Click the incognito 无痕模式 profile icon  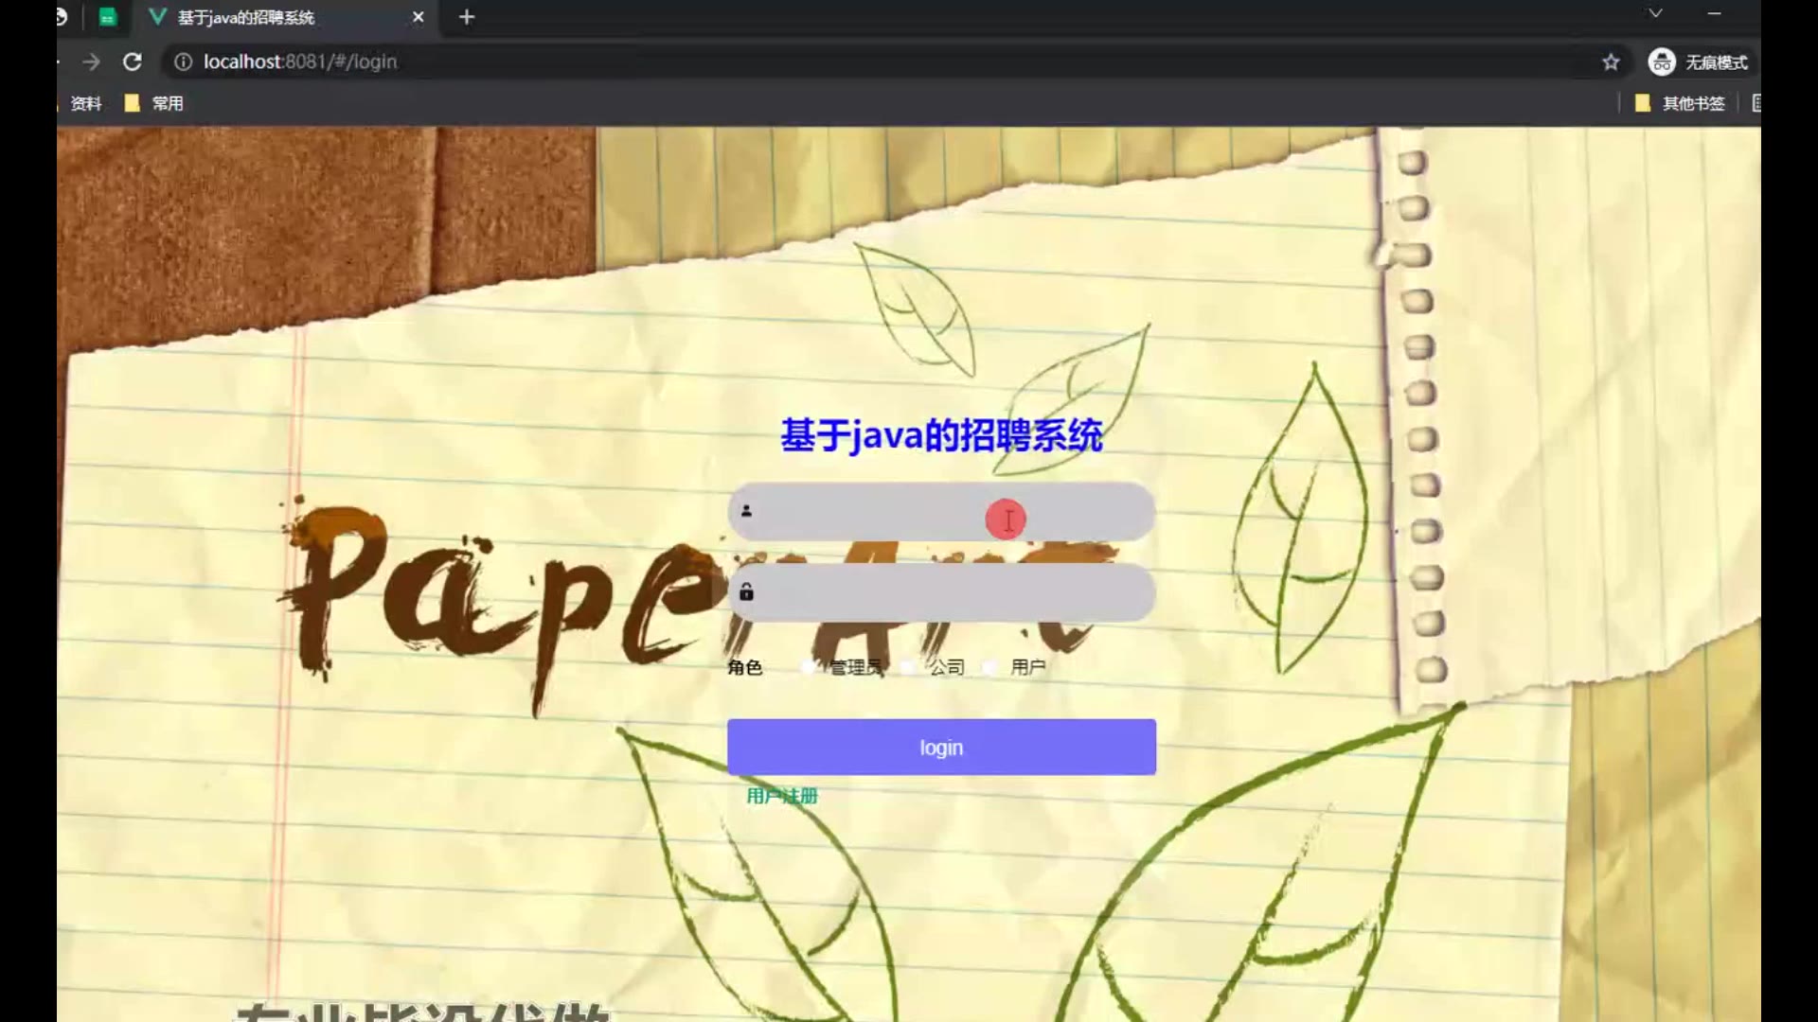(x=1662, y=62)
